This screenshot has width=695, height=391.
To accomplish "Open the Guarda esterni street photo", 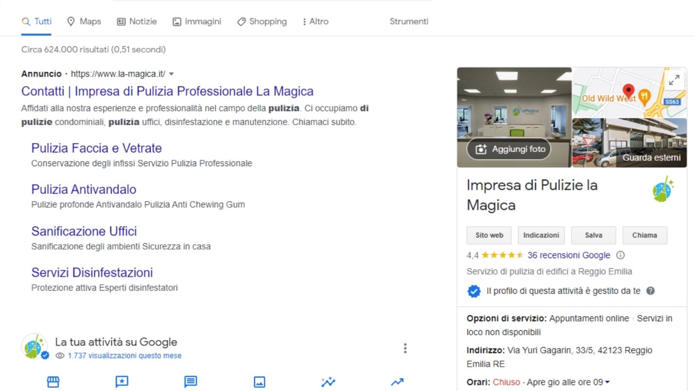I will [629, 143].
